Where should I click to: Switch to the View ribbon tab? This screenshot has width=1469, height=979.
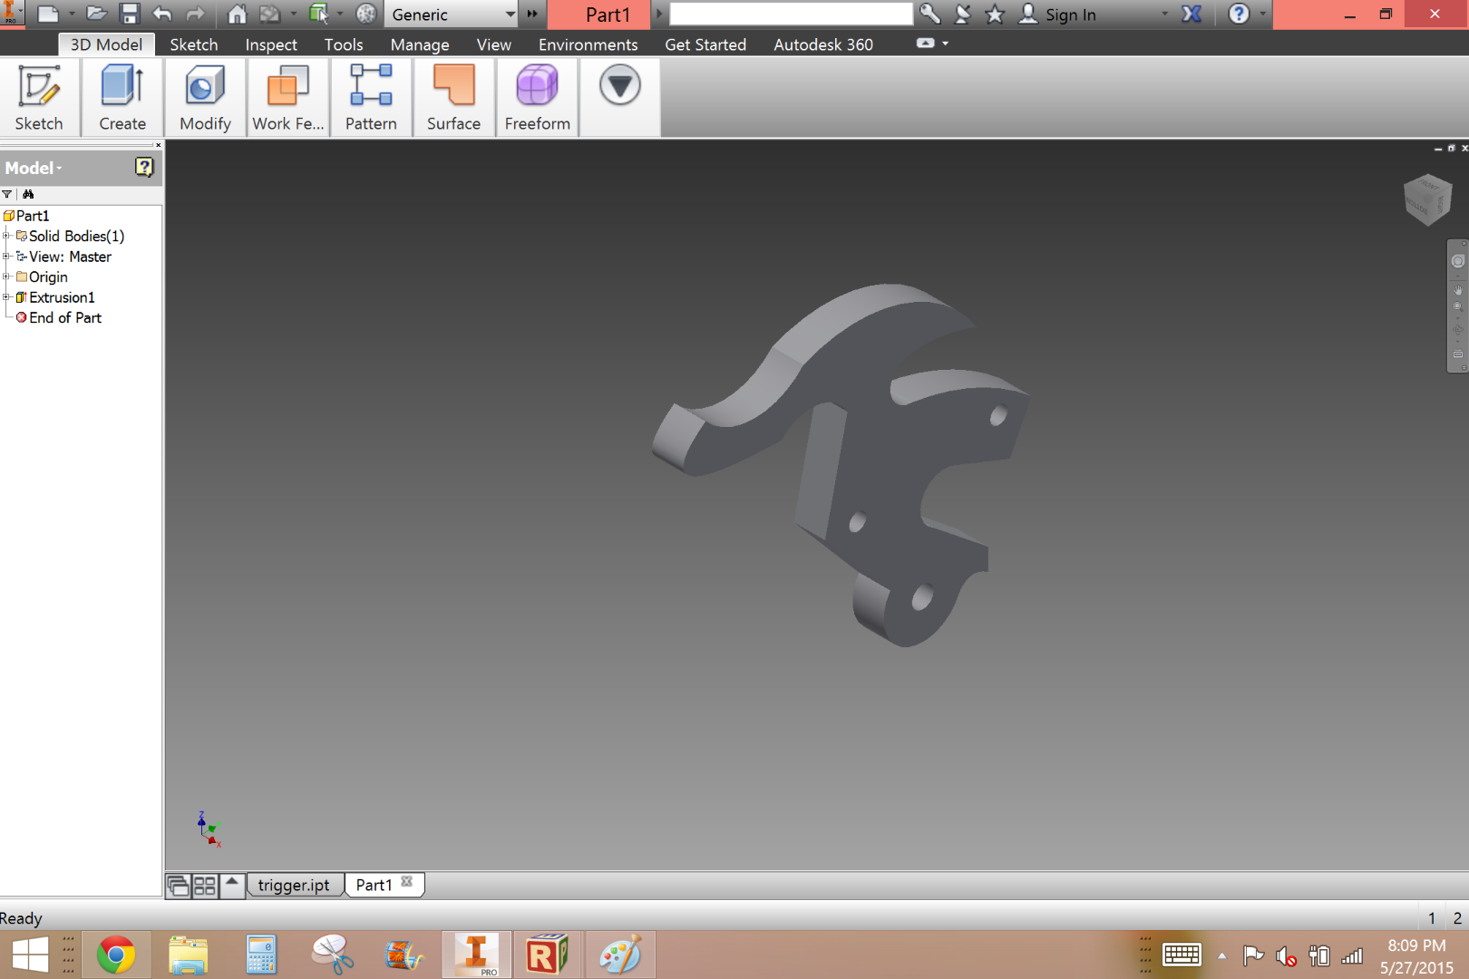click(x=494, y=44)
